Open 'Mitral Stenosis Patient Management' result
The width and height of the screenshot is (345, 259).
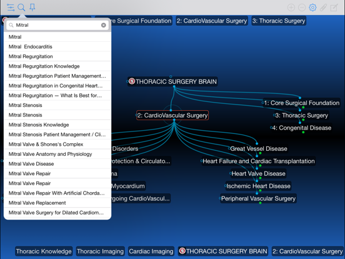[57, 135]
